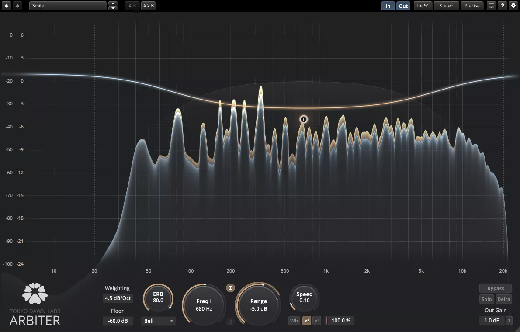Image resolution: width=520 pixels, height=332 pixels.
Task: Click the undo left-arrow icon
Action: click(x=7, y=6)
